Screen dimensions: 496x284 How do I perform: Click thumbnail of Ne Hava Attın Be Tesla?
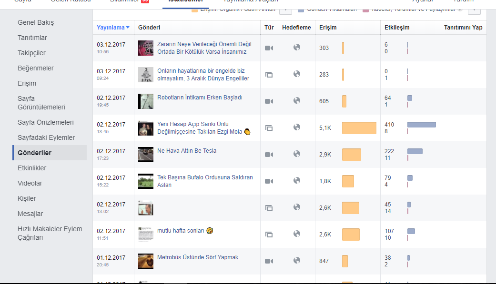[146, 155]
